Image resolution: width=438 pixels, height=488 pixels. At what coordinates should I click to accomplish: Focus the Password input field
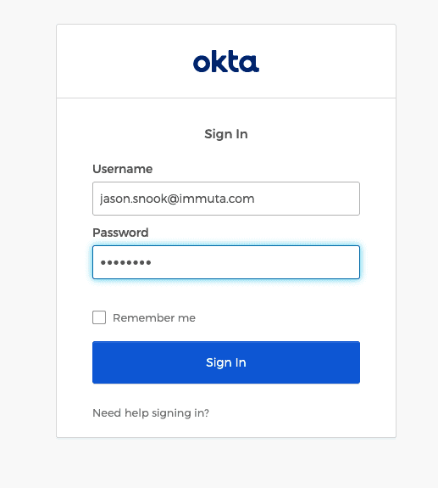click(x=226, y=262)
